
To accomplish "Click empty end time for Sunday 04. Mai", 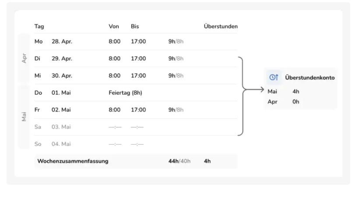I will coord(137,144).
